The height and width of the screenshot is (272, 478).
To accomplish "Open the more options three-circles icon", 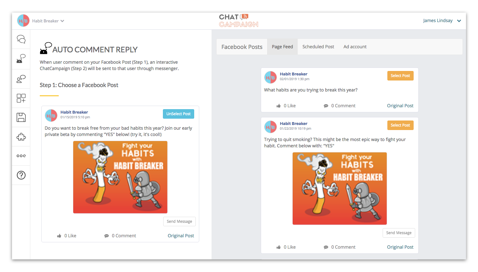I will 21,156.
